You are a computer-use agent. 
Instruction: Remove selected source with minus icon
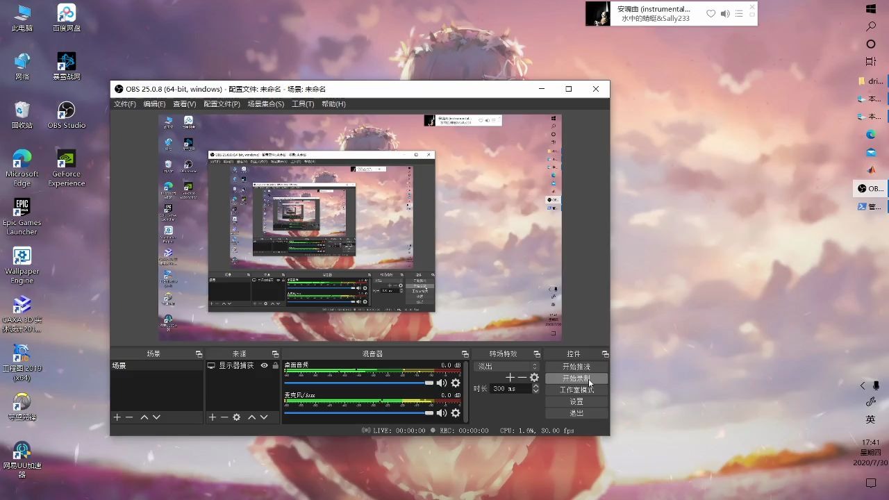click(x=224, y=417)
